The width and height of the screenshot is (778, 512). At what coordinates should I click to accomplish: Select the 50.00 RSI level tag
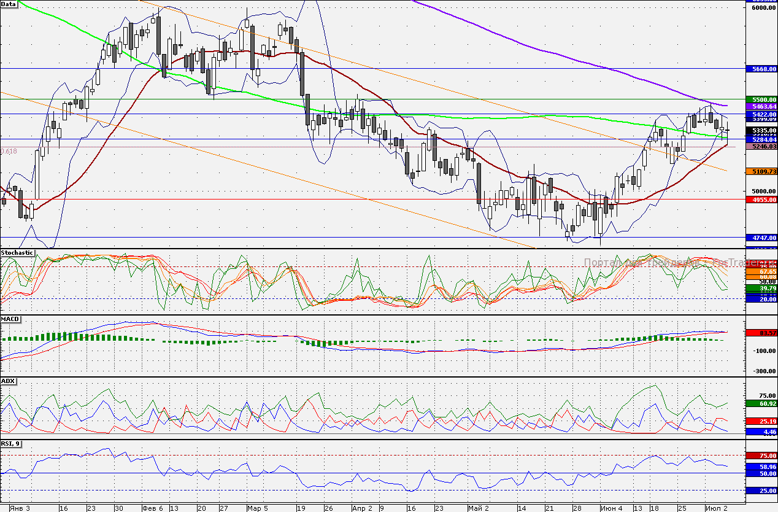tap(761, 473)
